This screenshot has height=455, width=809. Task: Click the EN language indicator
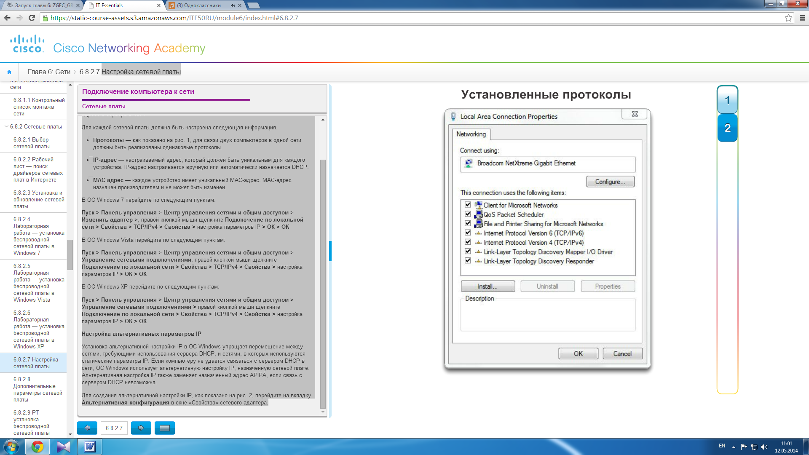[x=722, y=446]
